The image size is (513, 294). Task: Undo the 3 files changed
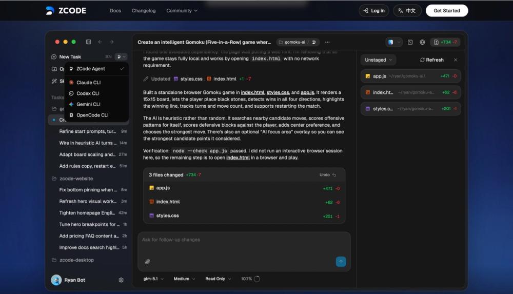327,175
